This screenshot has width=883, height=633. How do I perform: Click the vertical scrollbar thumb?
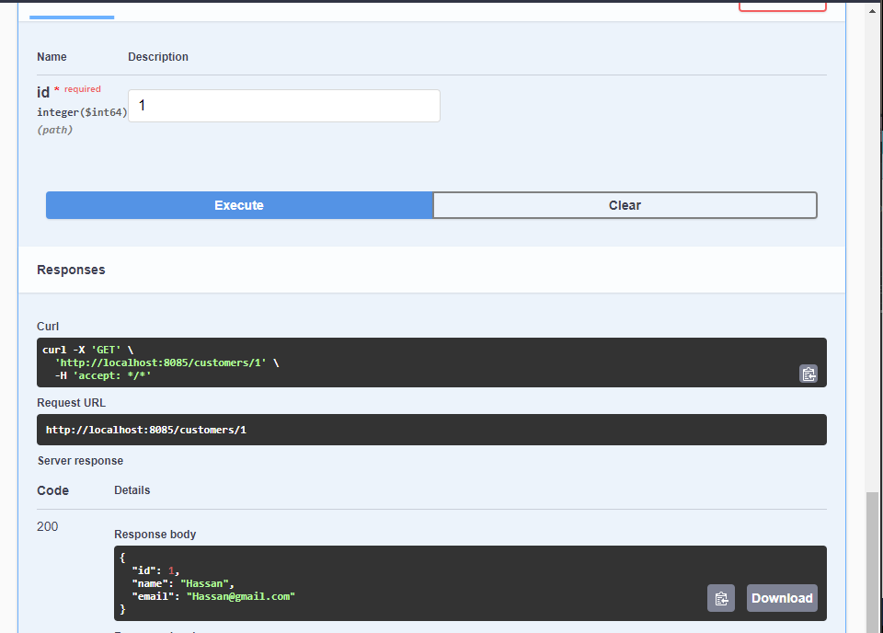(x=872, y=562)
